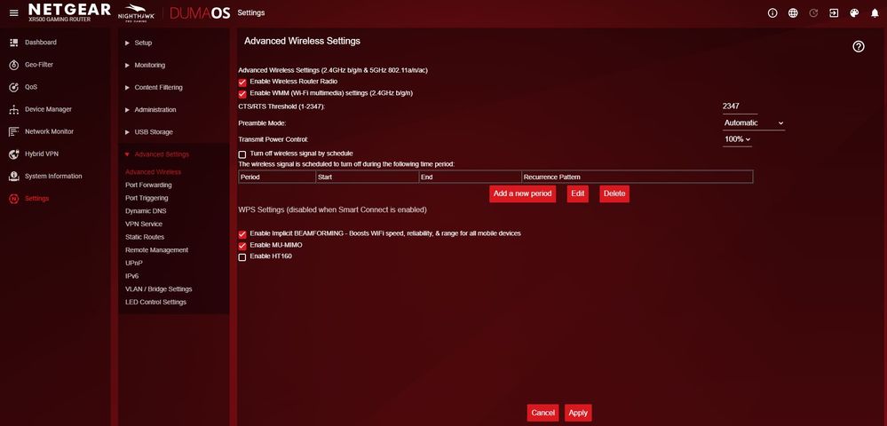Open Remote Management settings
887x426 pixels.
(156, 250)
